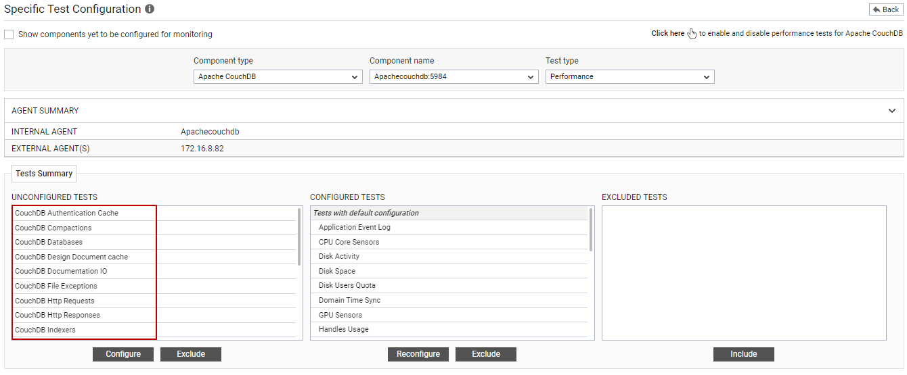Screen dimensions: 907x375
Task: Open the Test type dropdown
Action: [630, 77]
